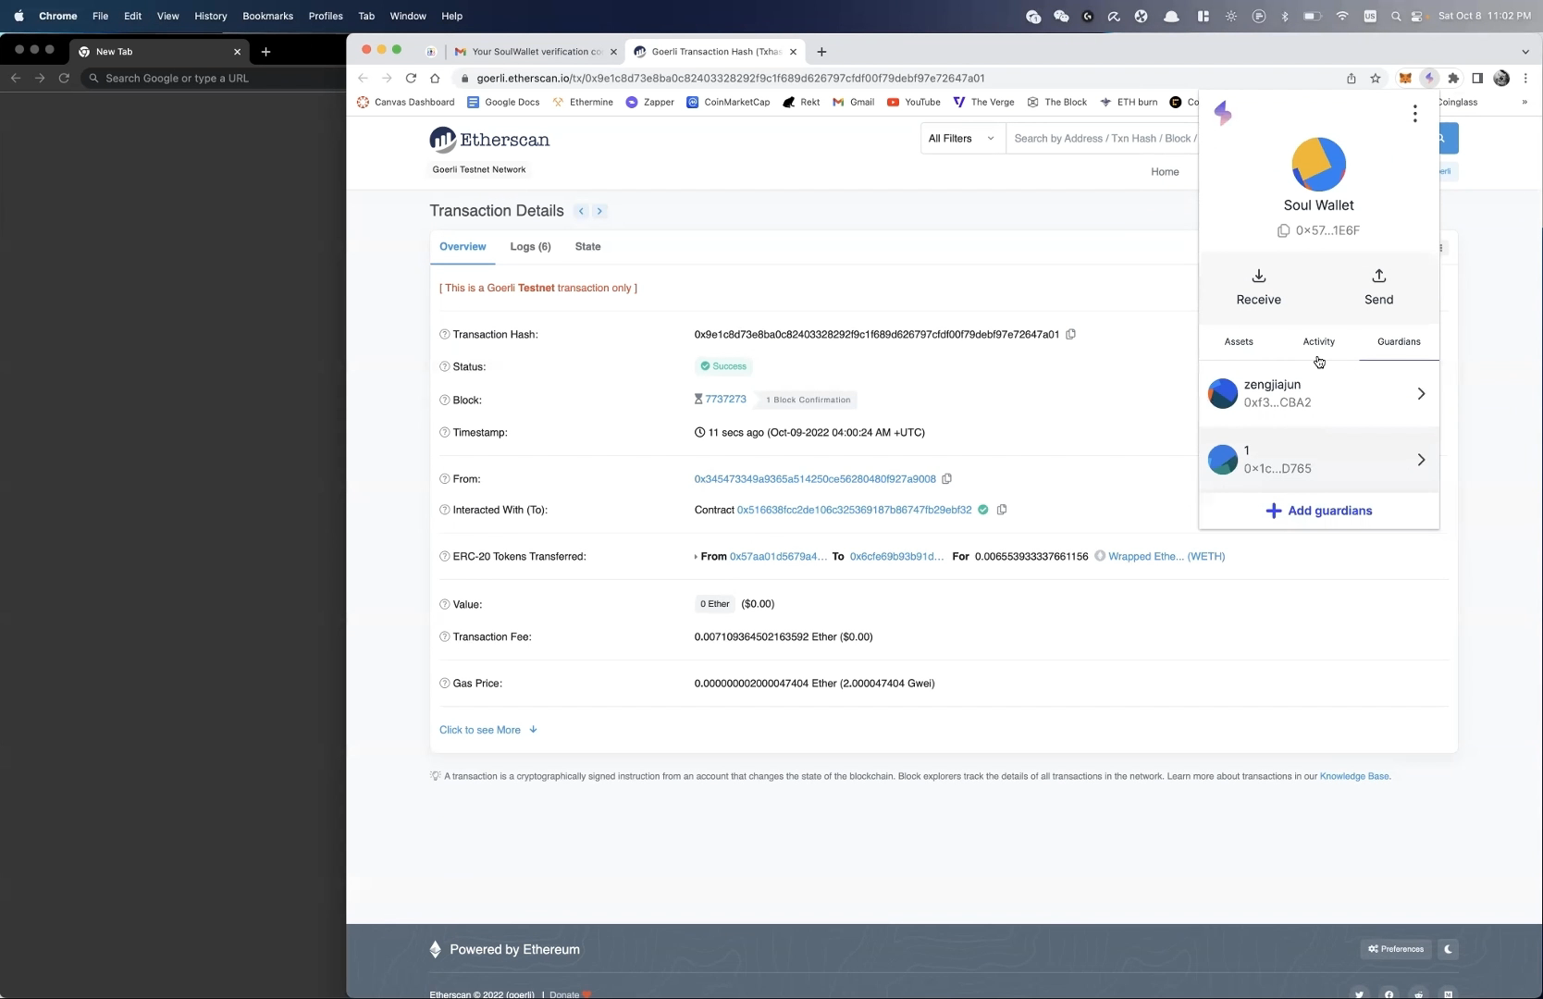Click the Soul Wallet avatar image
1543x999 pixels.
pos(1318,165)
